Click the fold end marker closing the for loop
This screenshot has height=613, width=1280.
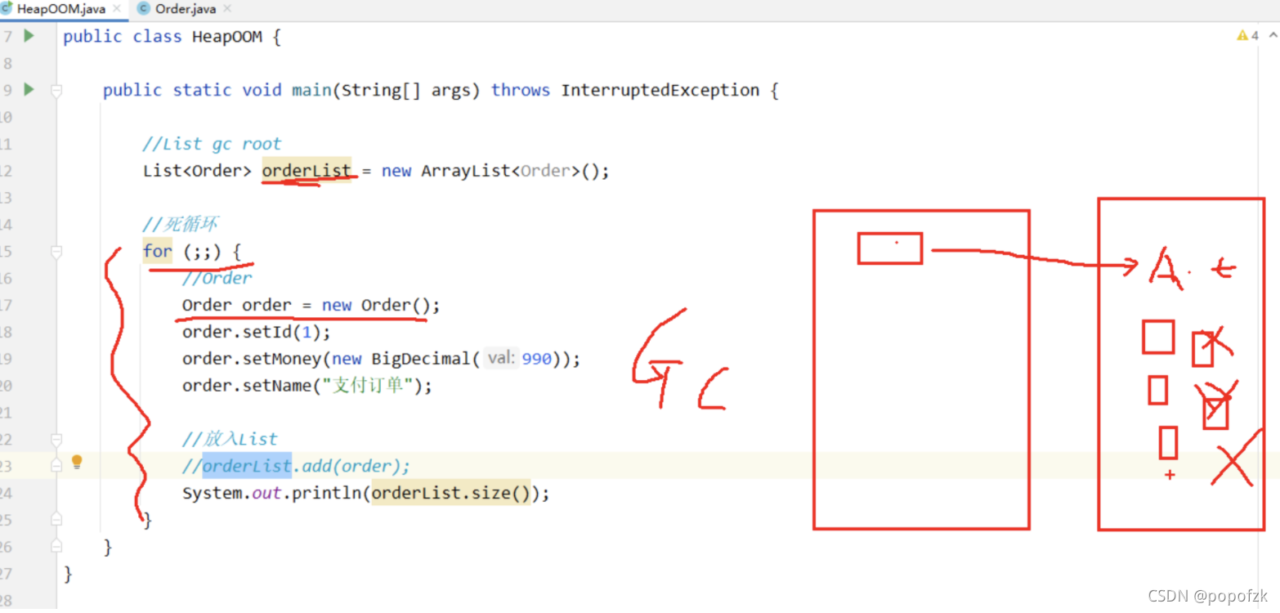click(x=56, y=520)
